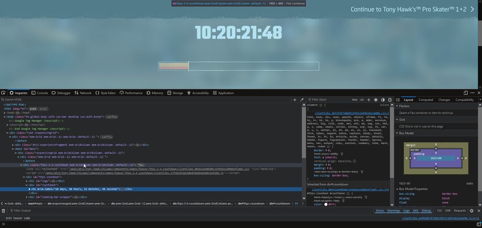482x228 pixels.
Task: Pick a color with eyedropper icon
Action: point(302,100)
